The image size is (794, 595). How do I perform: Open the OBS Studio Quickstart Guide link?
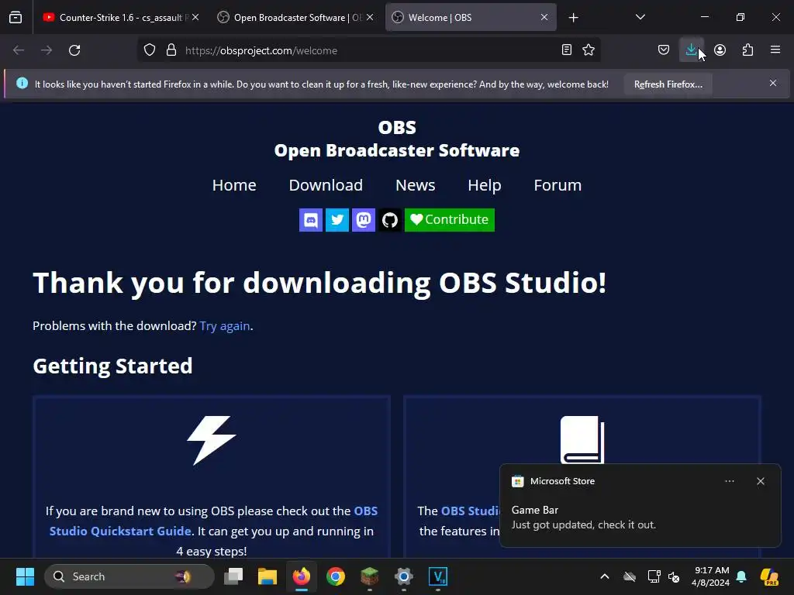click(213, 521)
